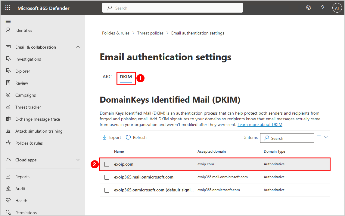Click the magnifier icon in table search

[266, 138]
